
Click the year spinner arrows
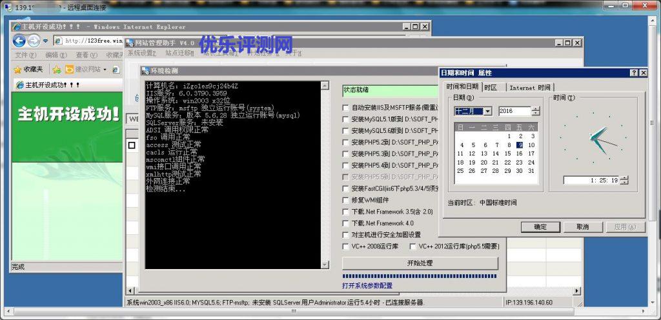click(x=535, y=111)
